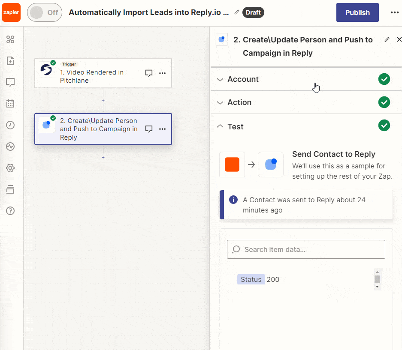Open the Zap details file sidebar icon

[x=10, y=61]
